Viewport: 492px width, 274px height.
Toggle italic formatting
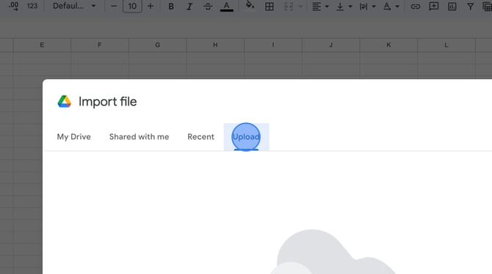click(x=189, y=7)
